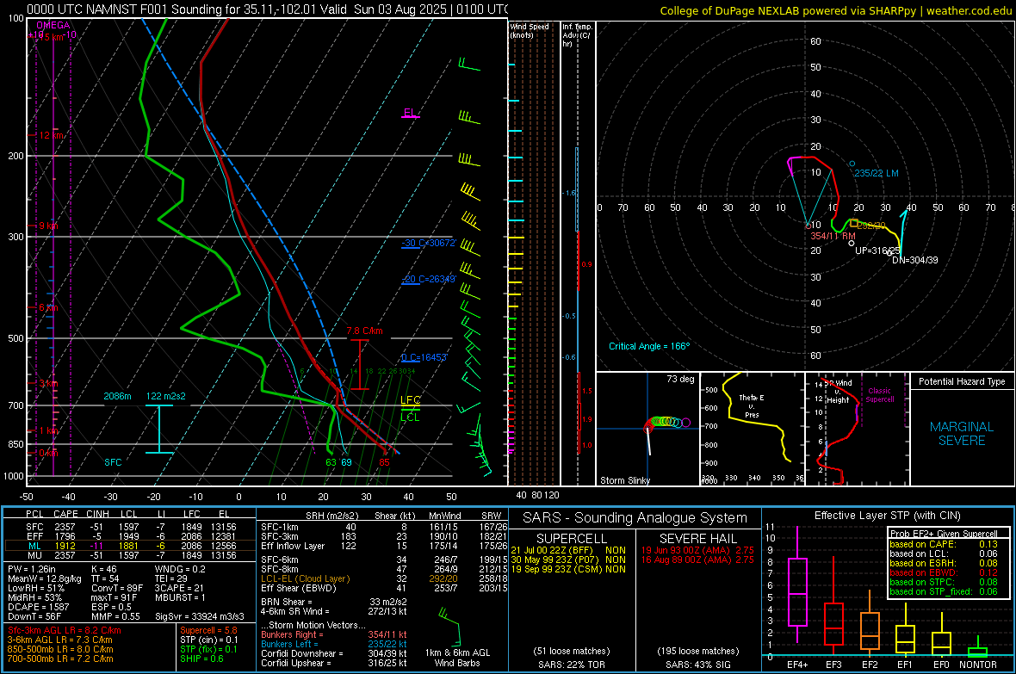
Task: Click the 0 C=16453' freezing level label
Action: coord(424,358)
